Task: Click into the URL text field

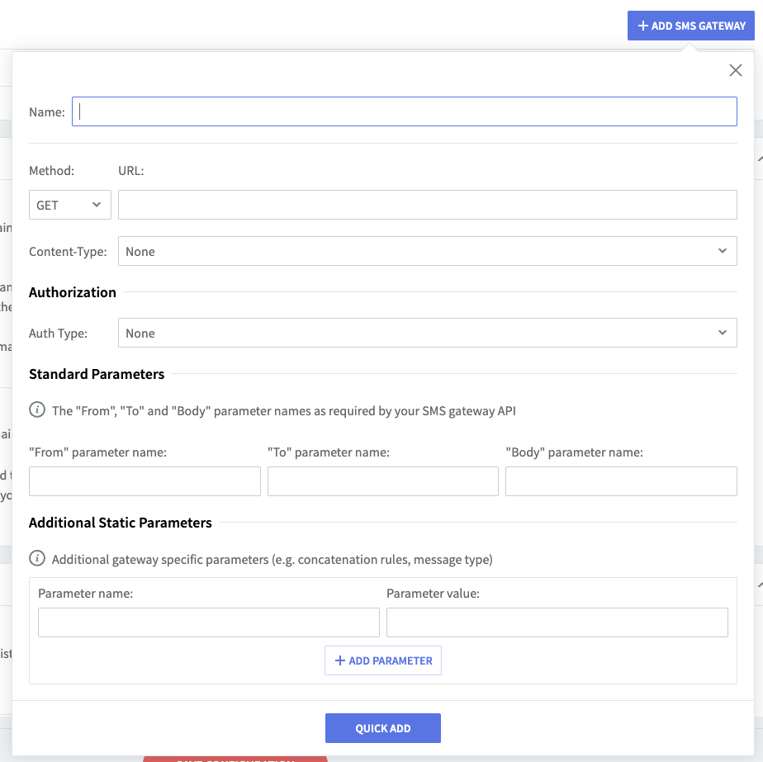Action: [427, 205]
